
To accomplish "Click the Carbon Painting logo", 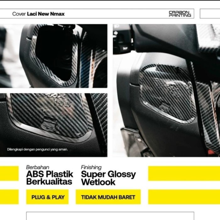I will (180, 14).
